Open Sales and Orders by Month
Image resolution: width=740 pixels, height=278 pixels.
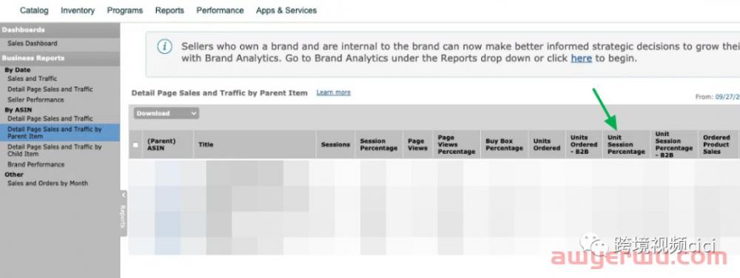coord(47,183)
